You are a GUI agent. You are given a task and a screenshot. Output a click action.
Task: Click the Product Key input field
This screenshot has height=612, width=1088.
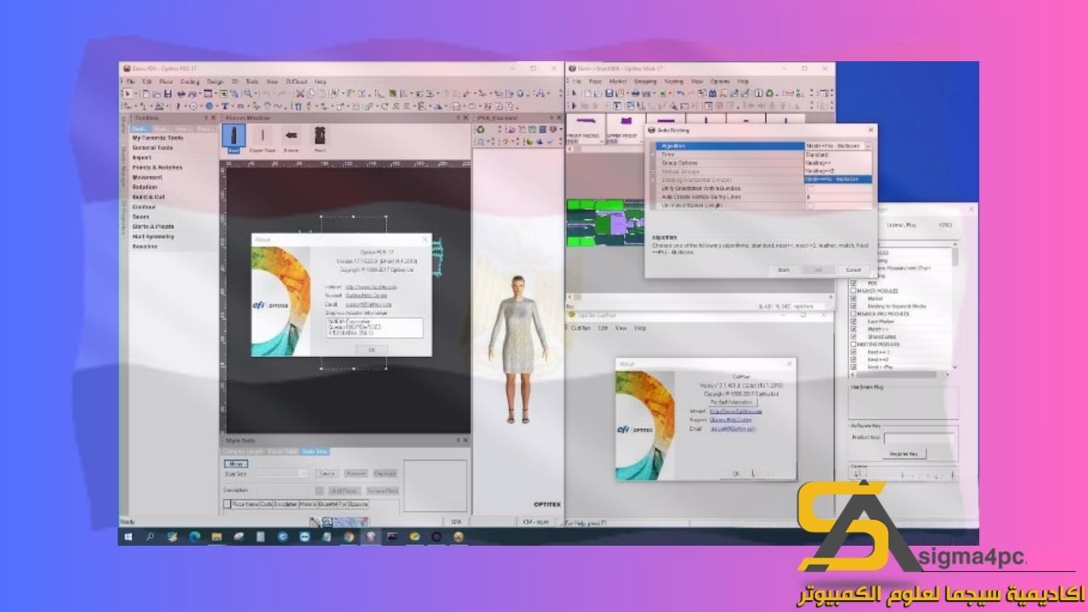919,439
